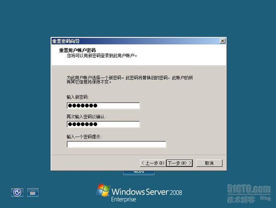Click the Enterprise edition label
This screenshot has height=208, width=276.
click(x=124, y=200)
